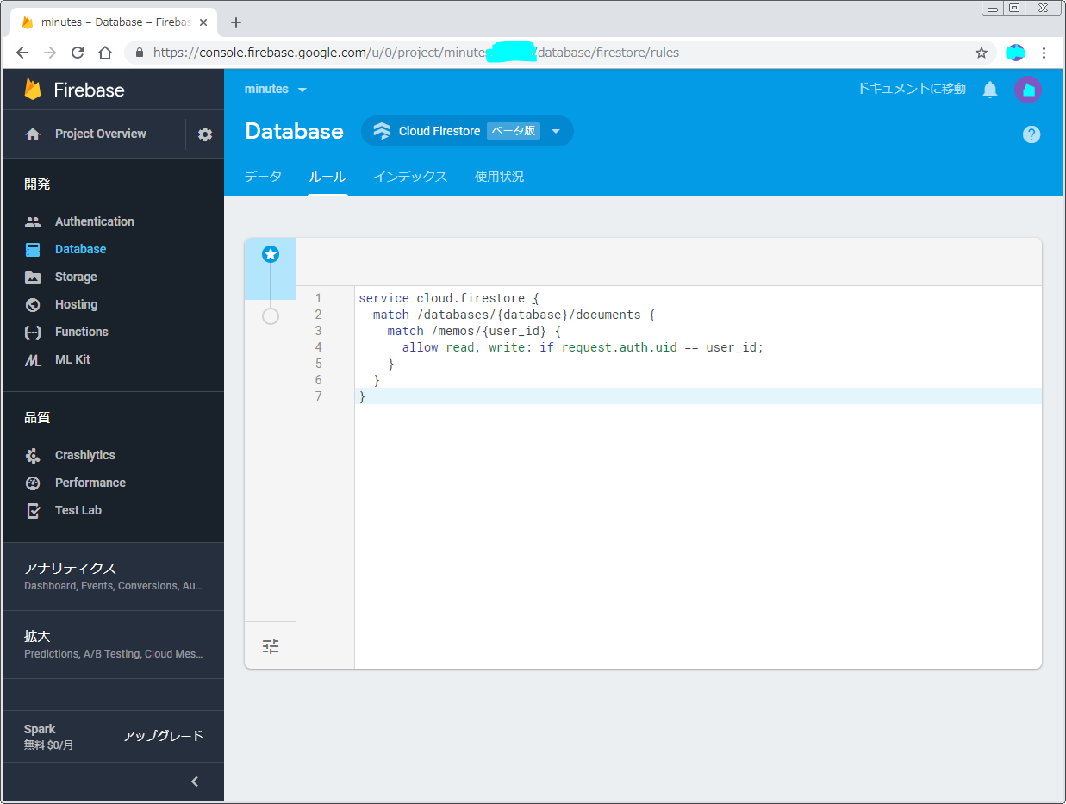Viewport: 1066px width, 804px height.
Task: Switch to the インデックス tab
Action: (x=410, y=177)
